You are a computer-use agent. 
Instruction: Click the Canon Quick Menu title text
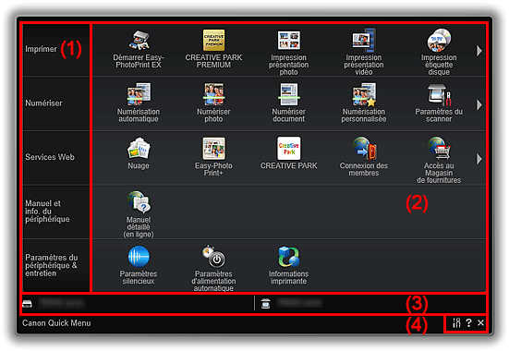coord(56,323)
